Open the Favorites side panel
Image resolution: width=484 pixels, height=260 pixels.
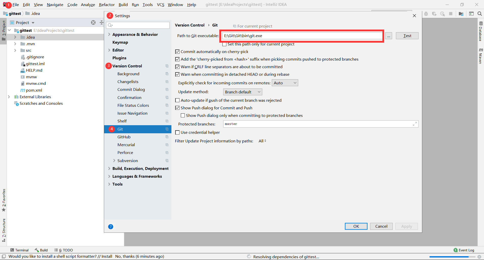click(x=4, y=200)
